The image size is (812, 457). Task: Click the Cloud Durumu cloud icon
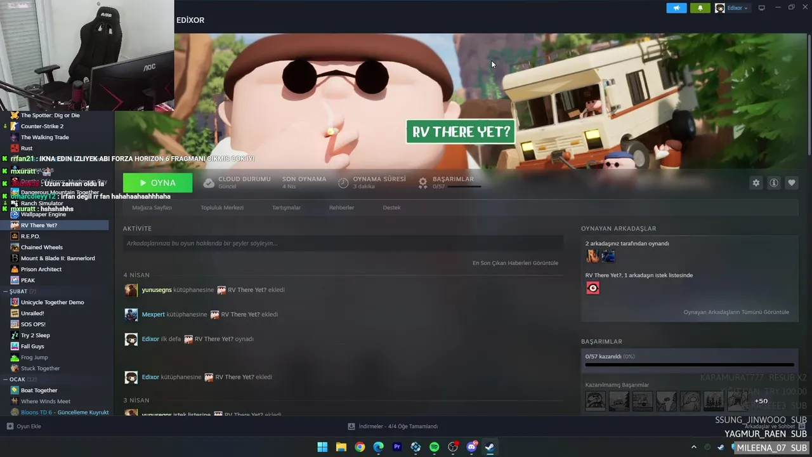[209, 183]
